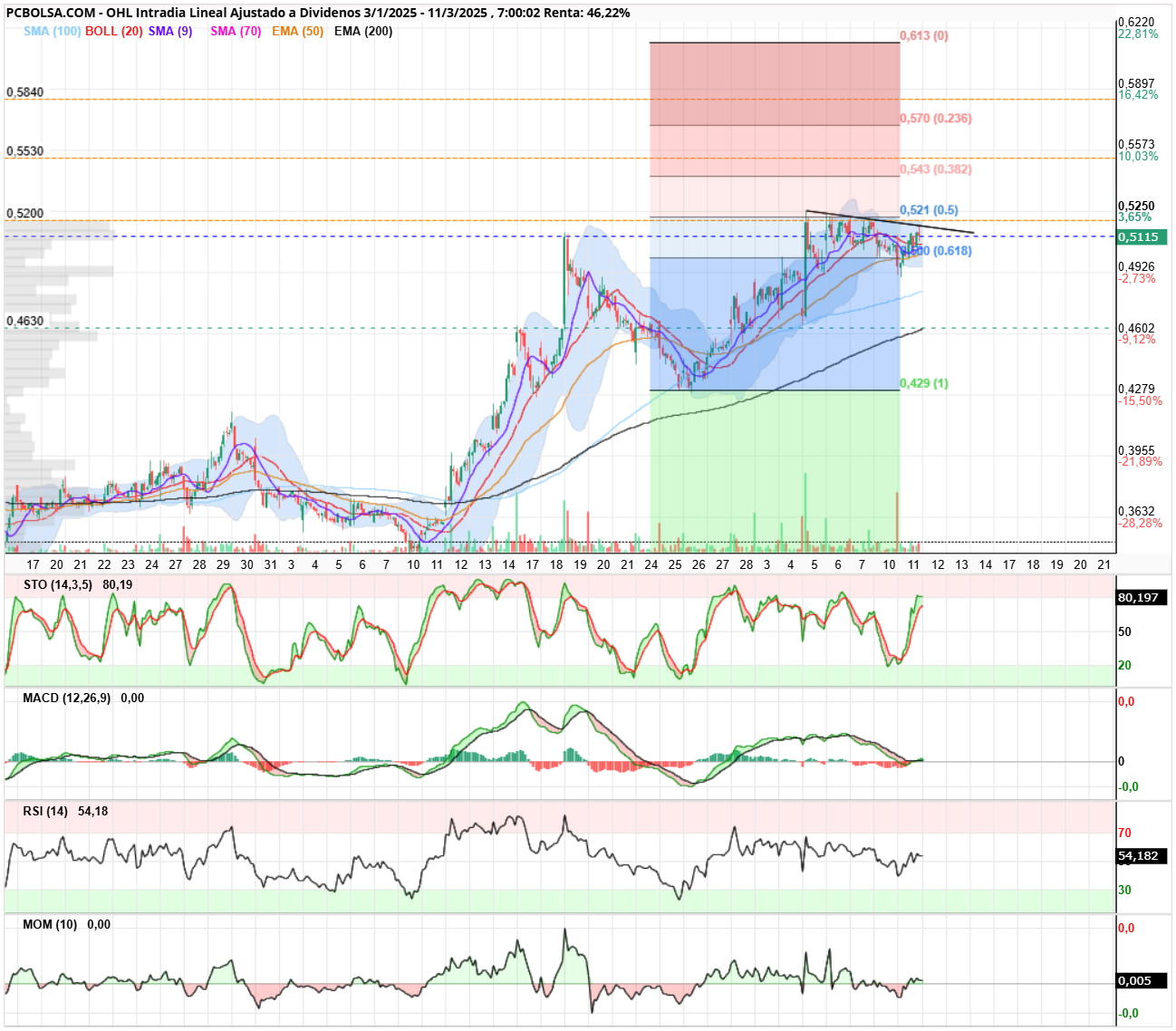
Task: Click the orange EMA (50) legend label
Action: [x=297, y=31]
